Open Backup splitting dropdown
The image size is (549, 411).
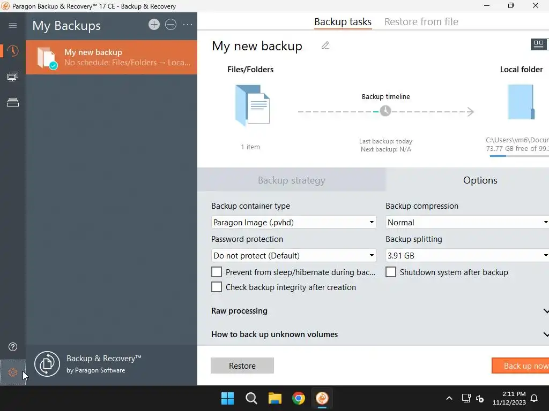(467, 255)
